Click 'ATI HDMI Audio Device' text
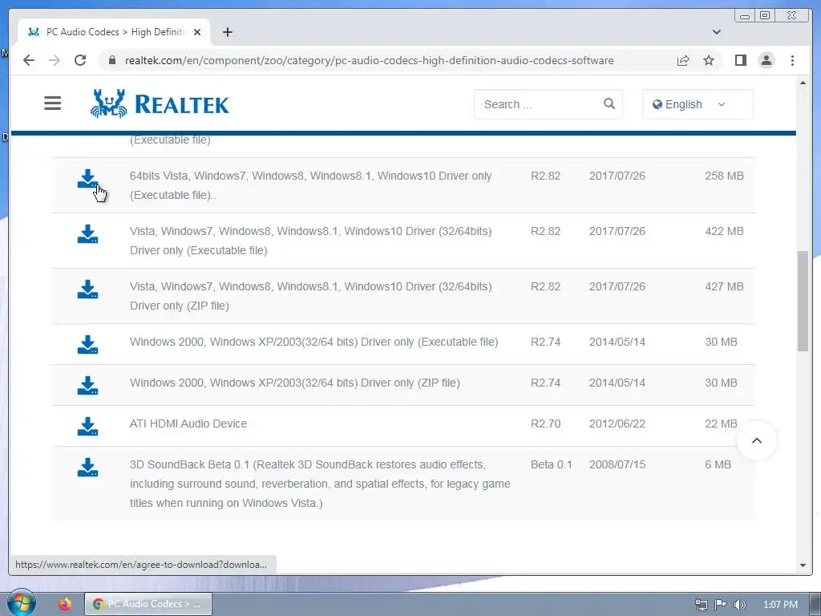 (188, 423)
